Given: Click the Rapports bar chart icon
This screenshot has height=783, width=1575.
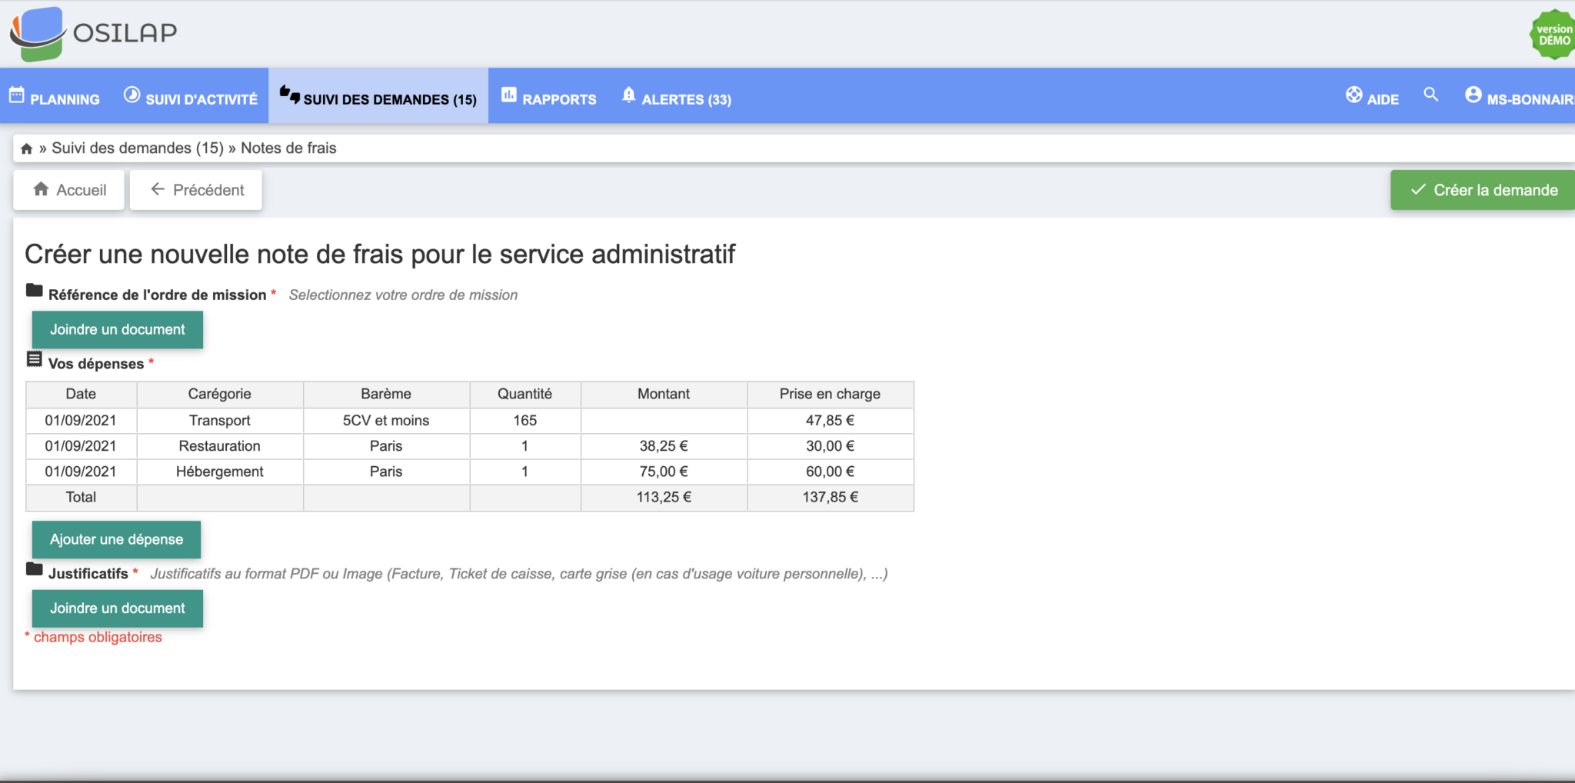Looking at the screenshot, I should 509,95.
